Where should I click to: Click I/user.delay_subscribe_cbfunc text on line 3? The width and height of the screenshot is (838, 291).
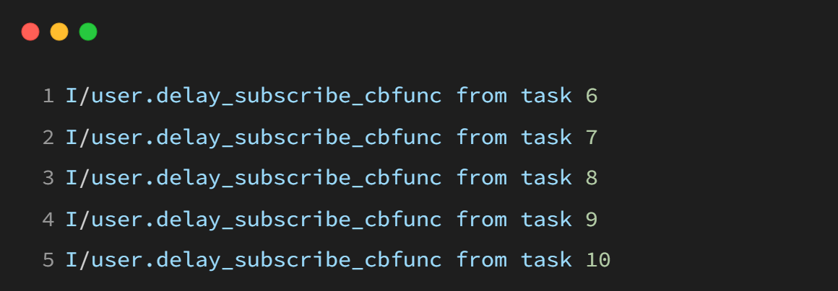point(254,178)
